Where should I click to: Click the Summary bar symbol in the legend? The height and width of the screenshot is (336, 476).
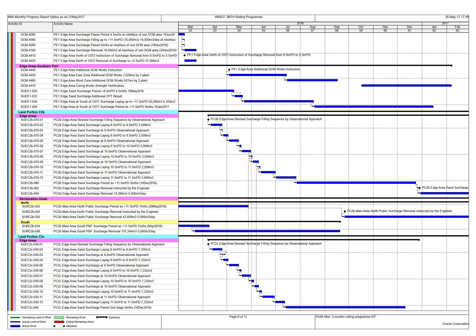click(102, 317)
